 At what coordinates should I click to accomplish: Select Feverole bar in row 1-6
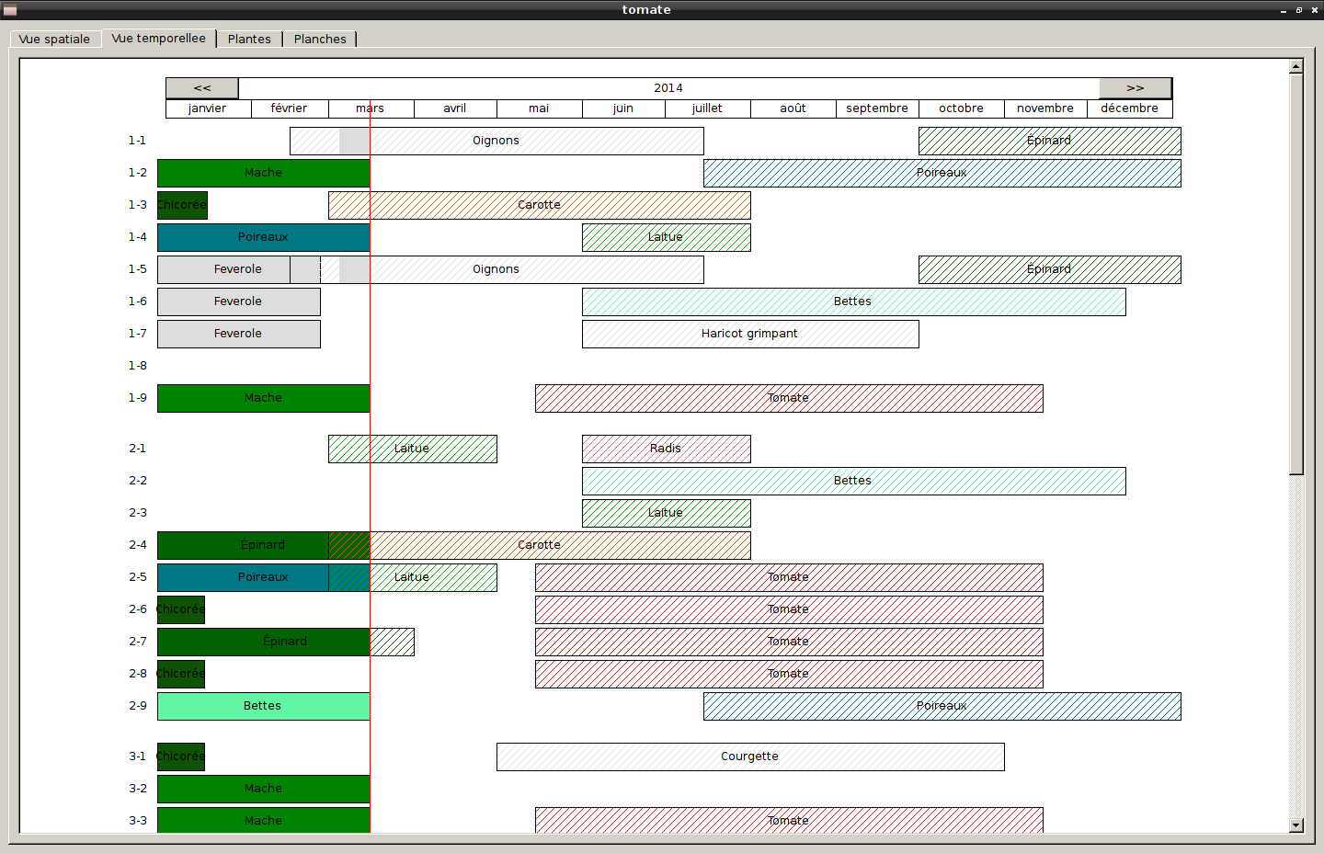point(238,301)
